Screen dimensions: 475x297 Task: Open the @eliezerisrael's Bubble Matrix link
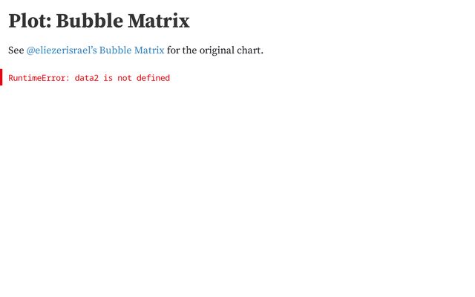pyautogui.click(x=95, y=50)
